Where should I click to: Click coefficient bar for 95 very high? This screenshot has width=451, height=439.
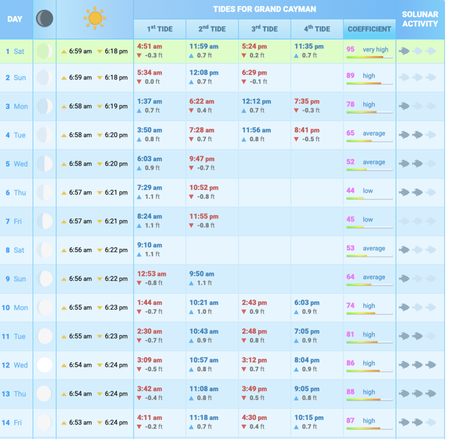[369, 57]
